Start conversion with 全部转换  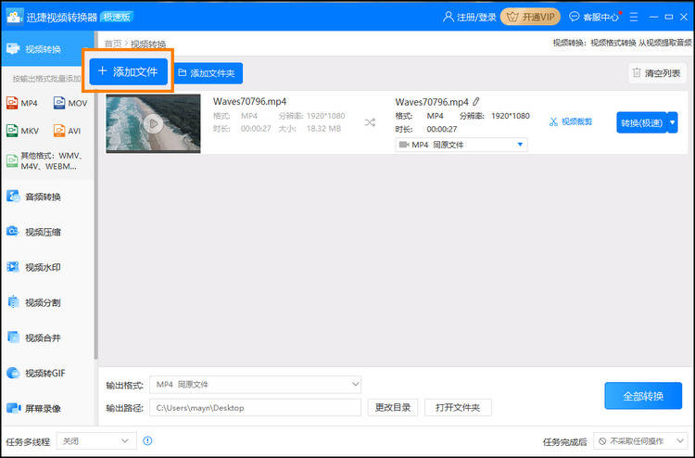tap(643, 396)
